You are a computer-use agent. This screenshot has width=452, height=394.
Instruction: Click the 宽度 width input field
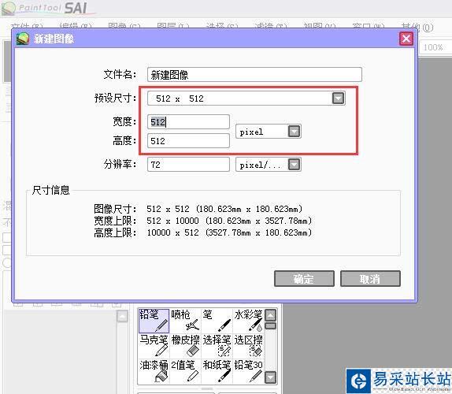188,121
